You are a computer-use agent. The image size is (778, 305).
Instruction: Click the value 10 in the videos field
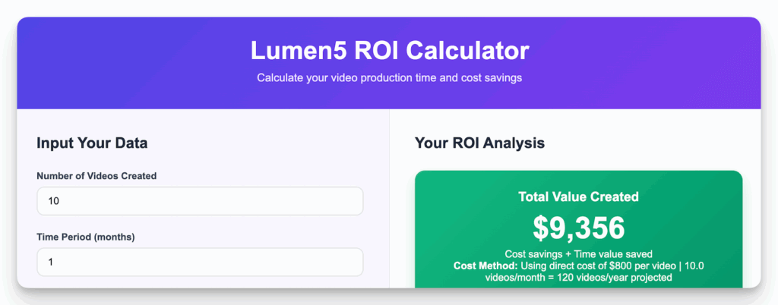point(53,201)
